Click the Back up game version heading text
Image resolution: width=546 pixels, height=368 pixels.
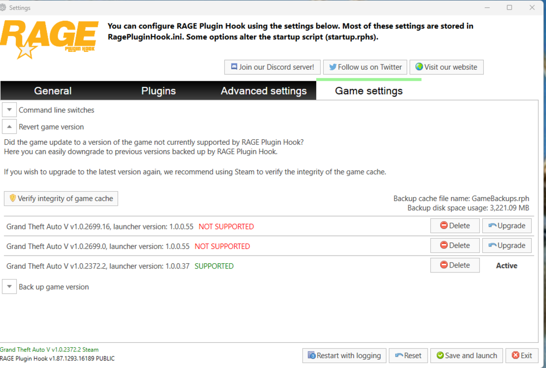(x=54, y=287)
